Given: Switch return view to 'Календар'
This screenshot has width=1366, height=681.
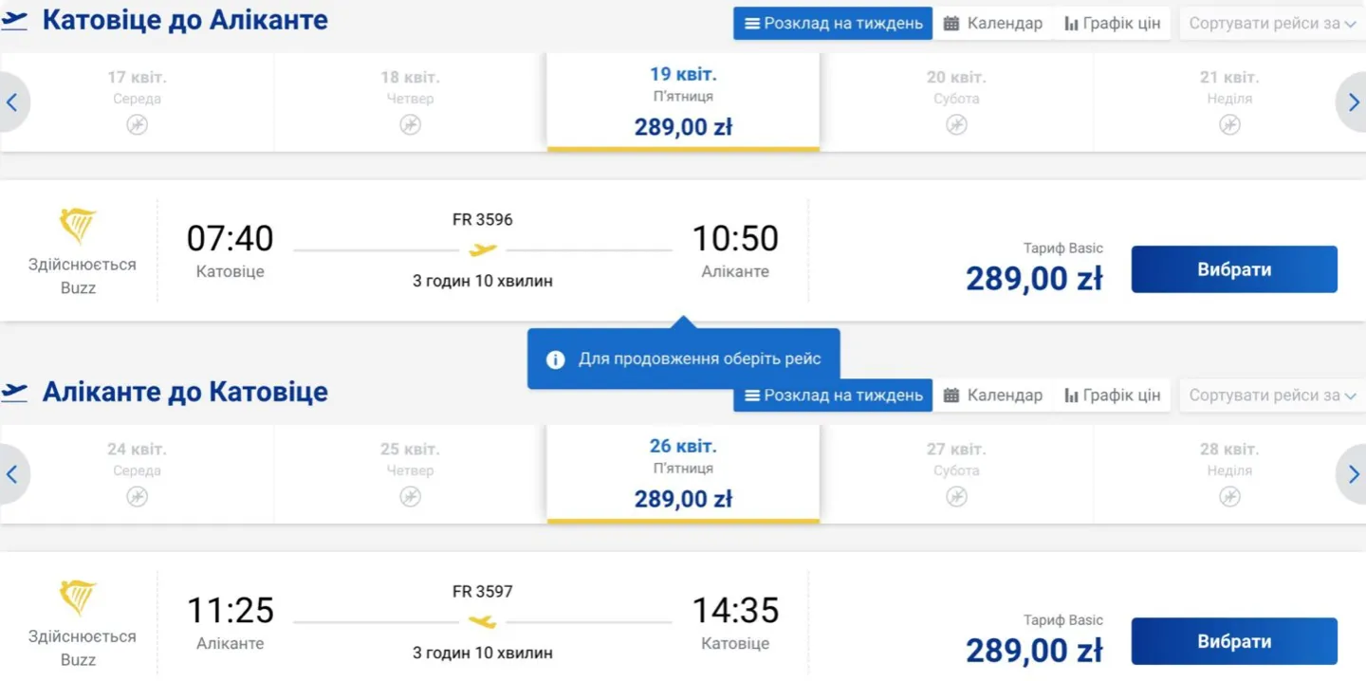Looking at the screenshot, I should click(993, 396).
